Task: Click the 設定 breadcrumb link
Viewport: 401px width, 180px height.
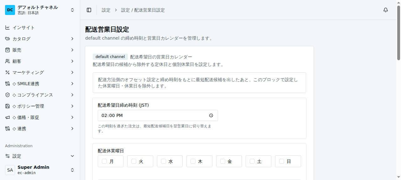Action: click(x=106, y=10)
